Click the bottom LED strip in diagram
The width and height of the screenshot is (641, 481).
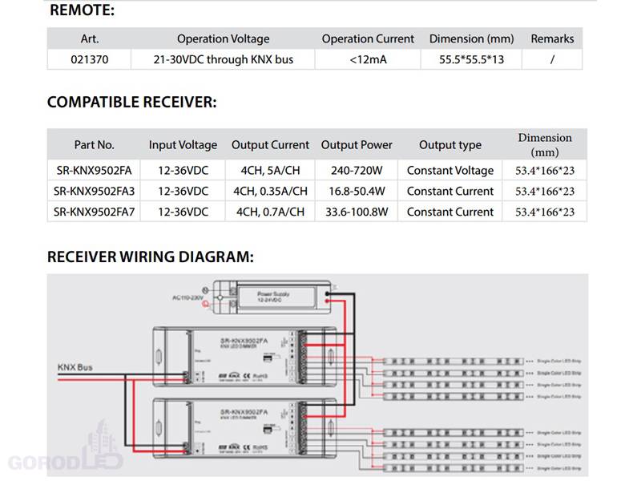click(453, 468)
